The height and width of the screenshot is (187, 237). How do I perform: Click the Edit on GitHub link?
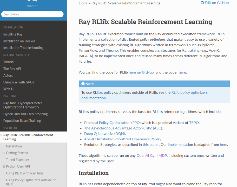pos(217,2)
